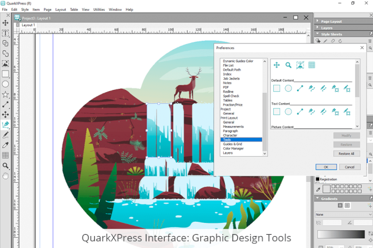Open the Item menu
373x248 pixels.
pos(36,10)
